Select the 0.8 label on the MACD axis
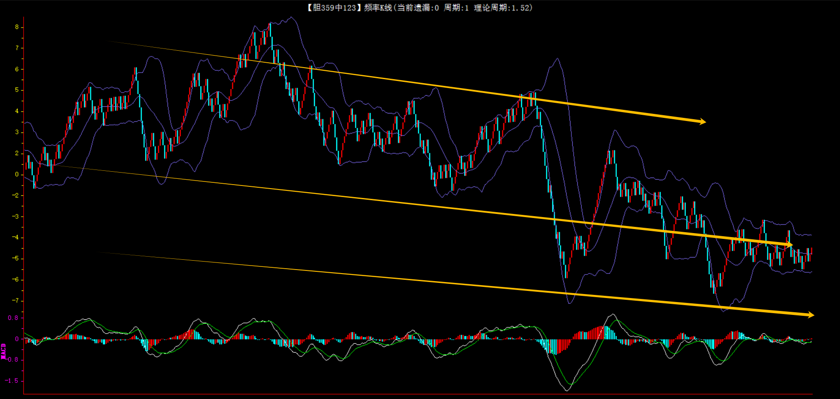Image resolution: width=840 pixels, height=399 pixels. coord(13,318)
